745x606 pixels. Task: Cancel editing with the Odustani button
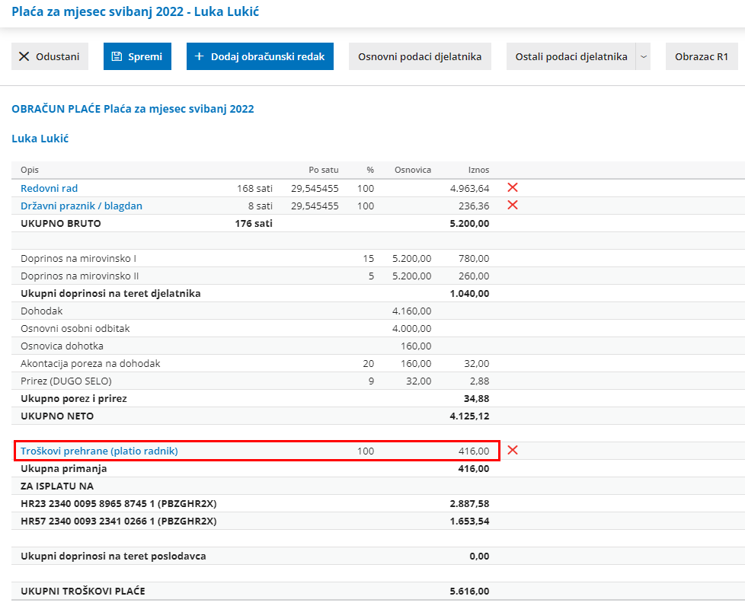tap(50, 56)
